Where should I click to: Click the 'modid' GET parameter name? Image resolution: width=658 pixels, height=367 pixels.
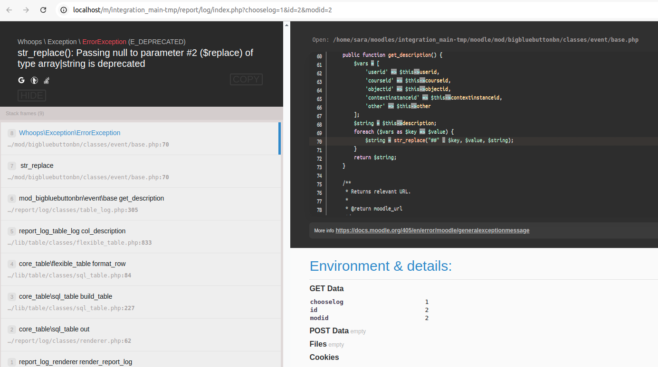(x=319, y=318)
